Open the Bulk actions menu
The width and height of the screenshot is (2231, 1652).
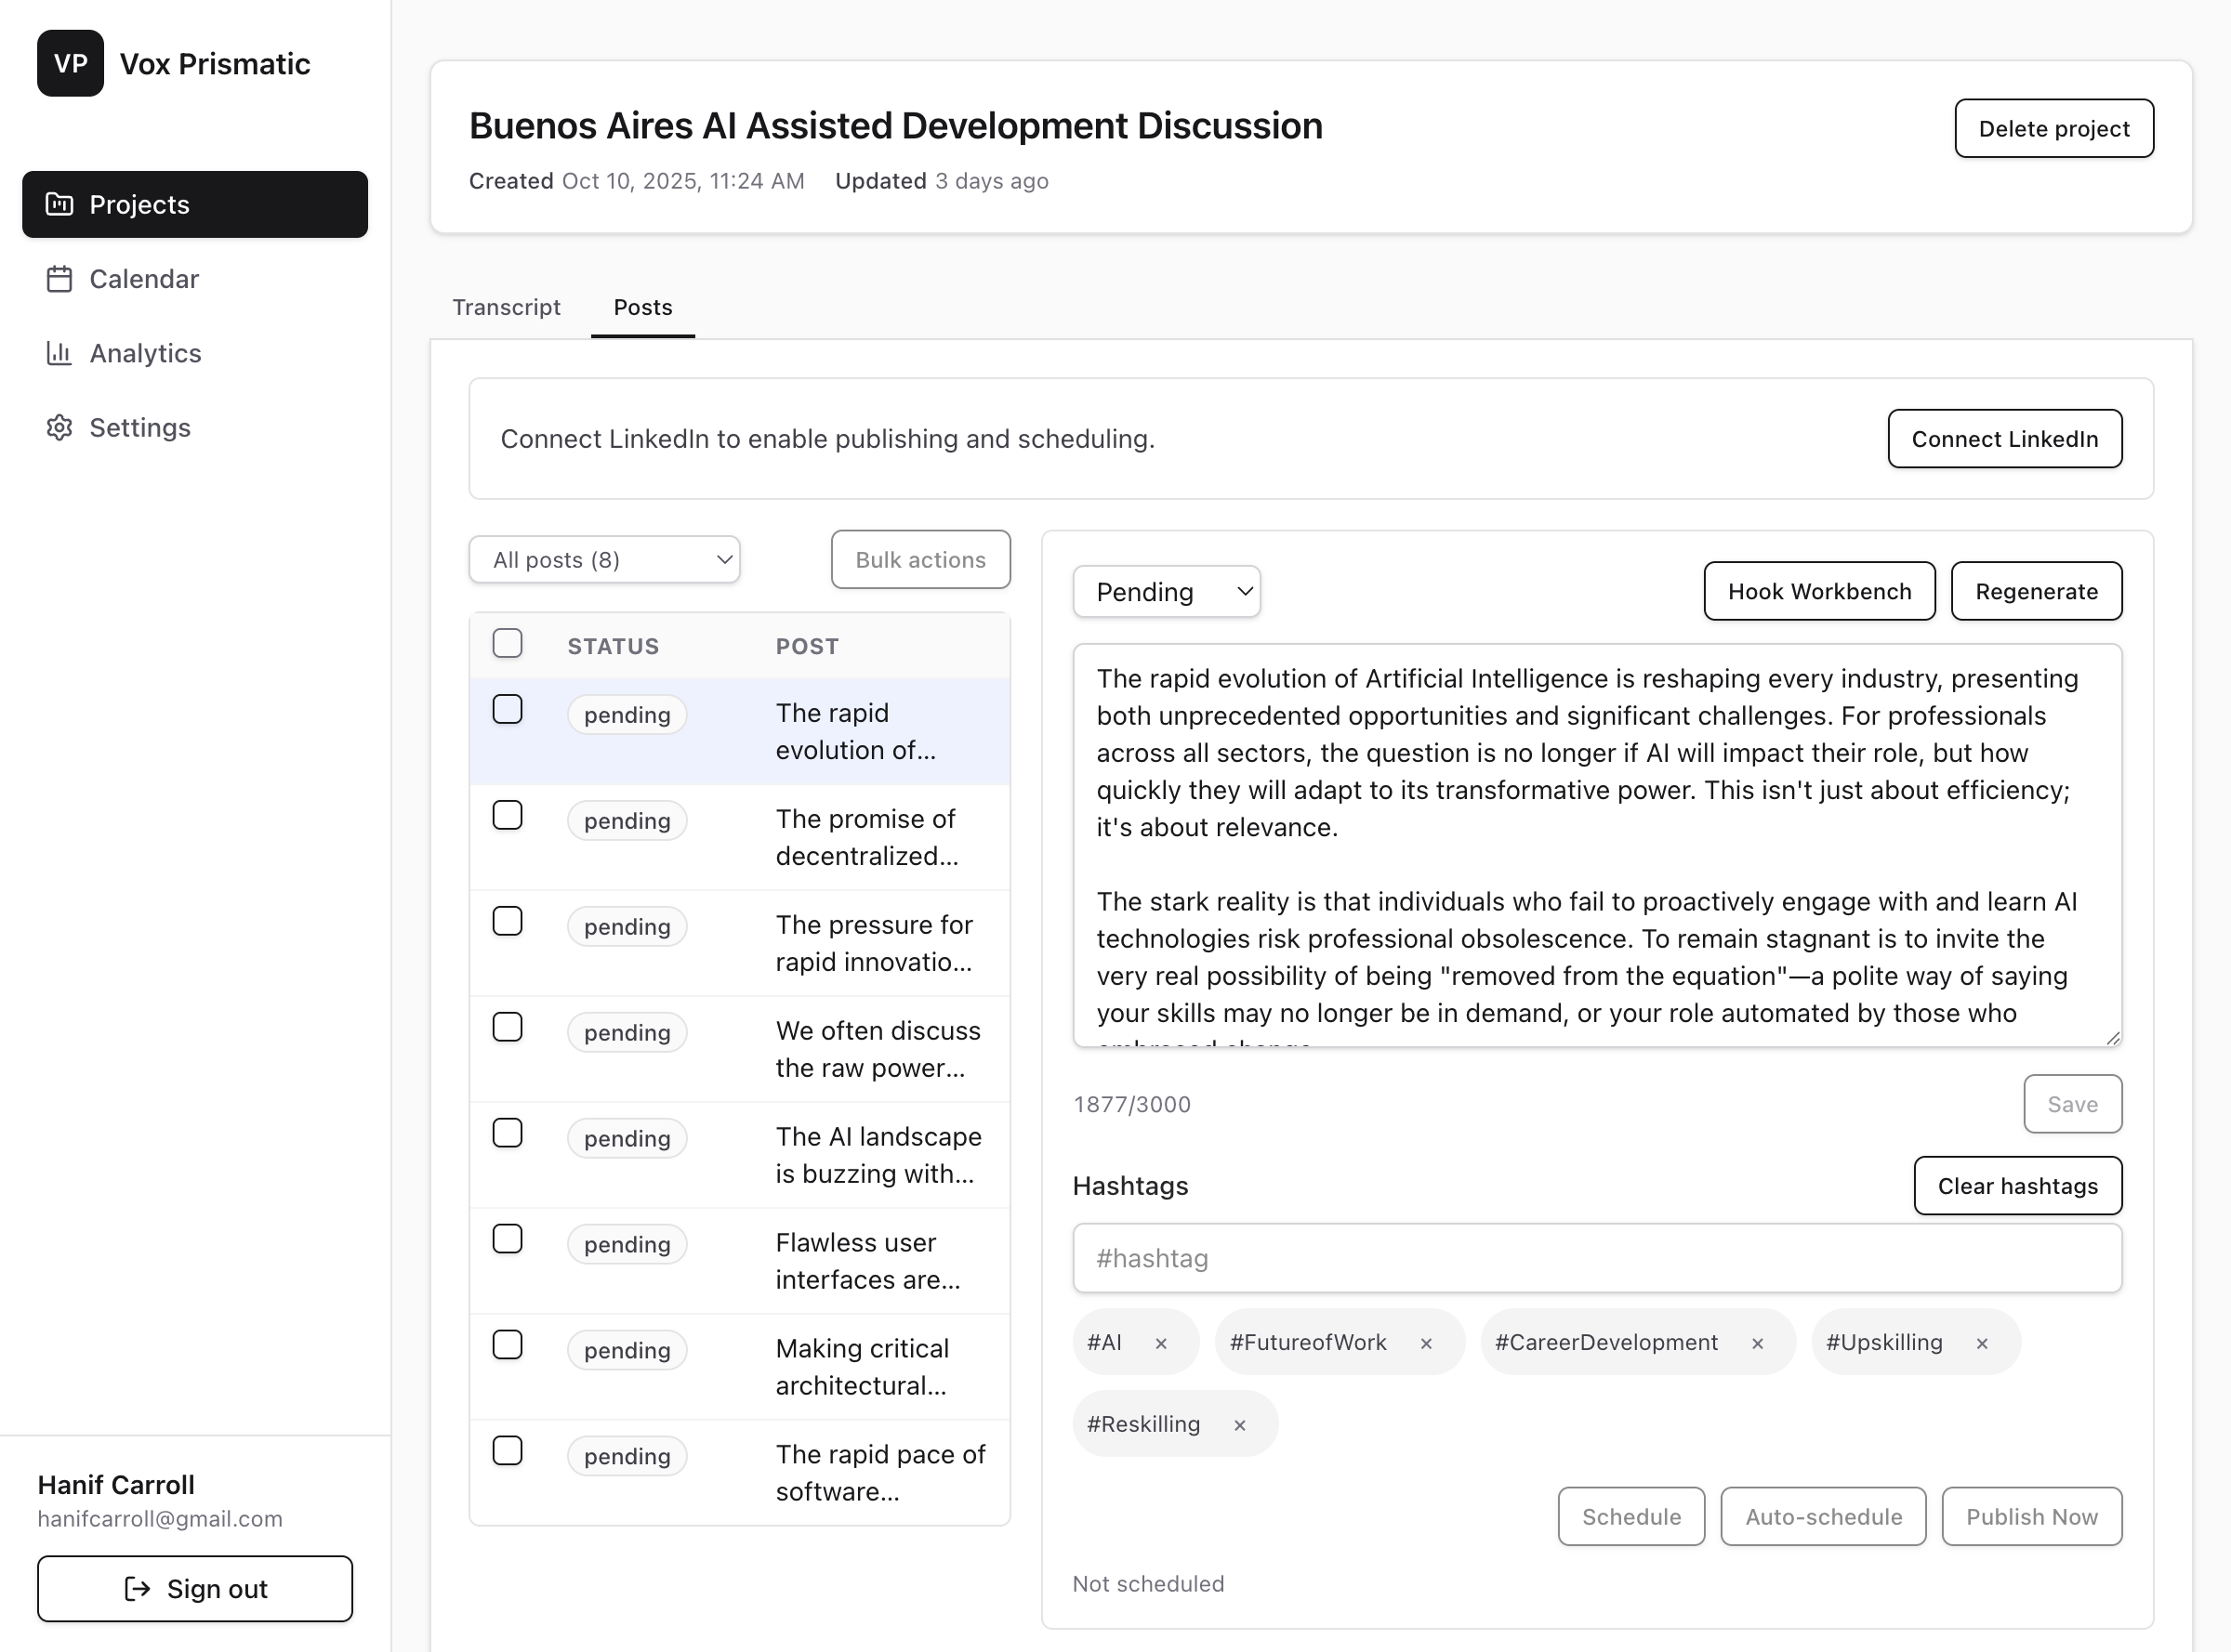tap(919, 559)
